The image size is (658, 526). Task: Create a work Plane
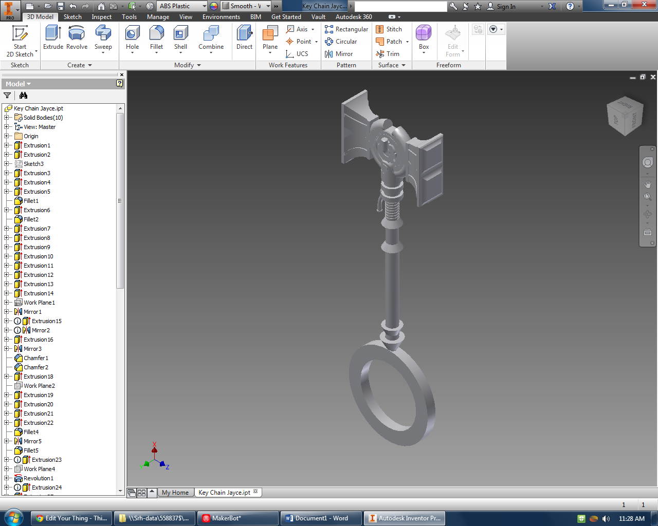(x=270, y=40)
